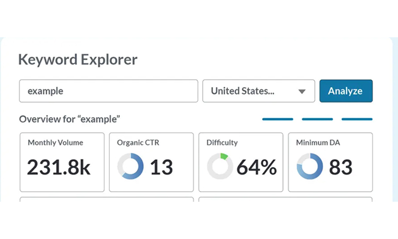
Task: Click the Organic CTR donut chart
Action: coord(131,166)
